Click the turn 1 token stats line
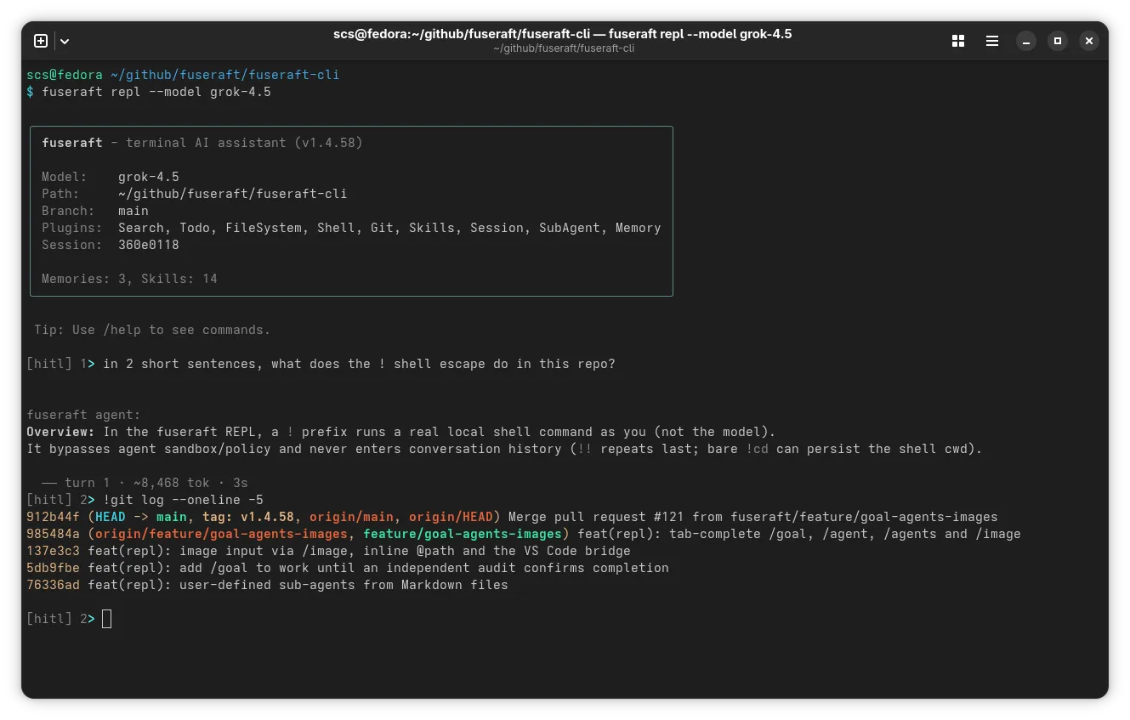This screenshot has width=1130, height=720. [x=145, y=483]
